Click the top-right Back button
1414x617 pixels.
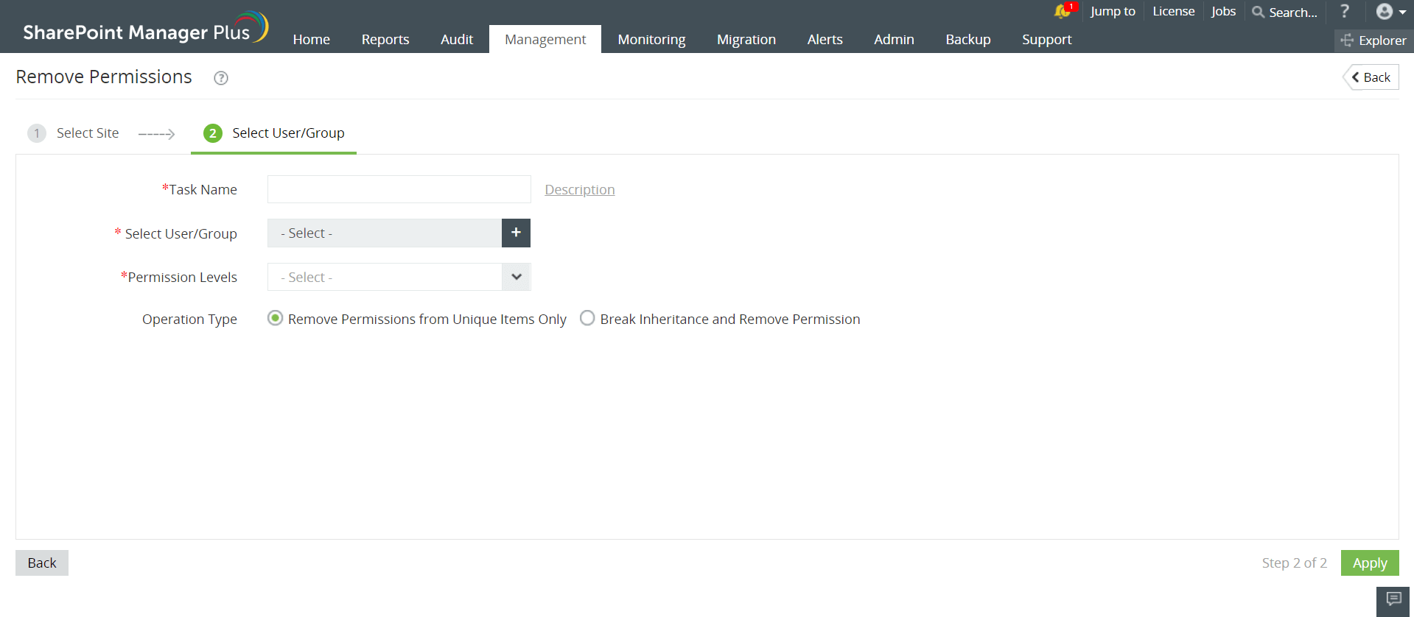[x=1371, y=77]
